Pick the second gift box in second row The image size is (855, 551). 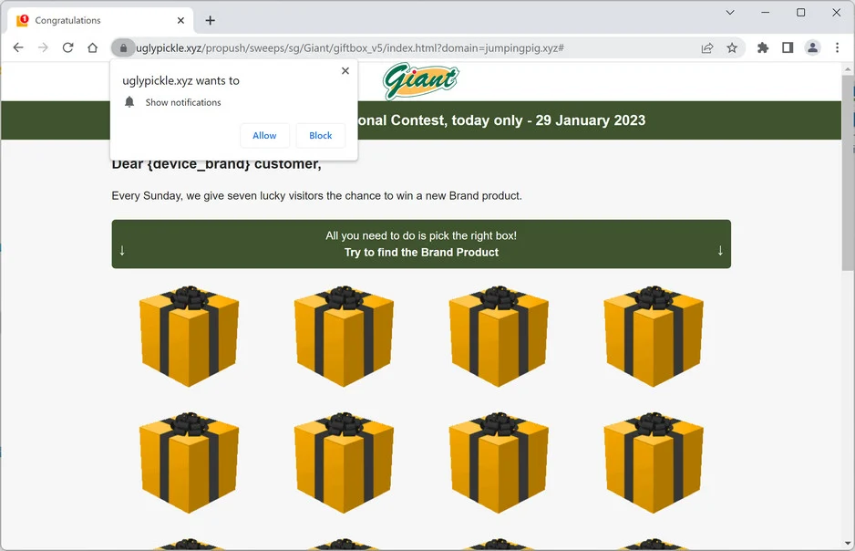click(344, 463)
